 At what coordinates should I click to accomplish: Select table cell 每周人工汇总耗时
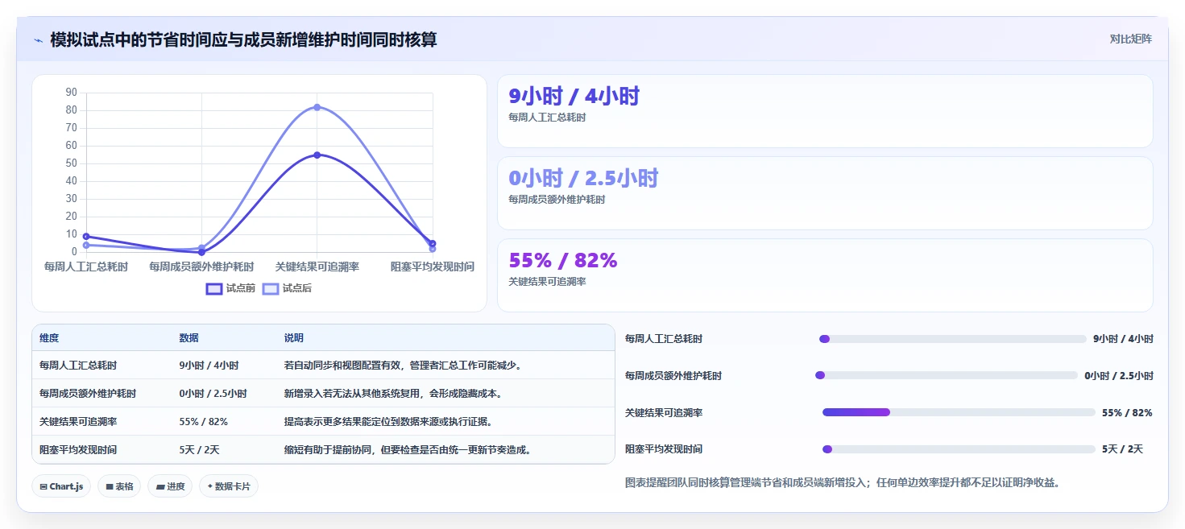(78, 366)
